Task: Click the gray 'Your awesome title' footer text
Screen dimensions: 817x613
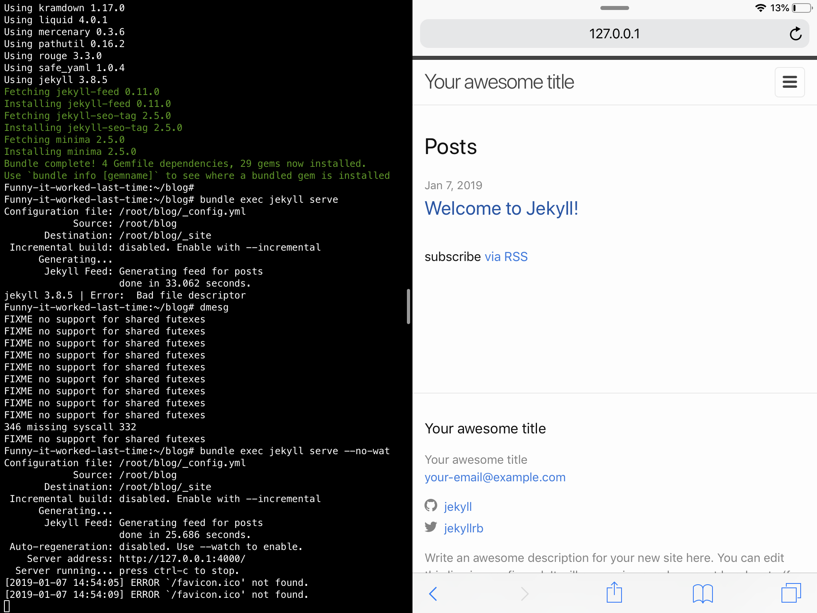Action: coord(476,460)
